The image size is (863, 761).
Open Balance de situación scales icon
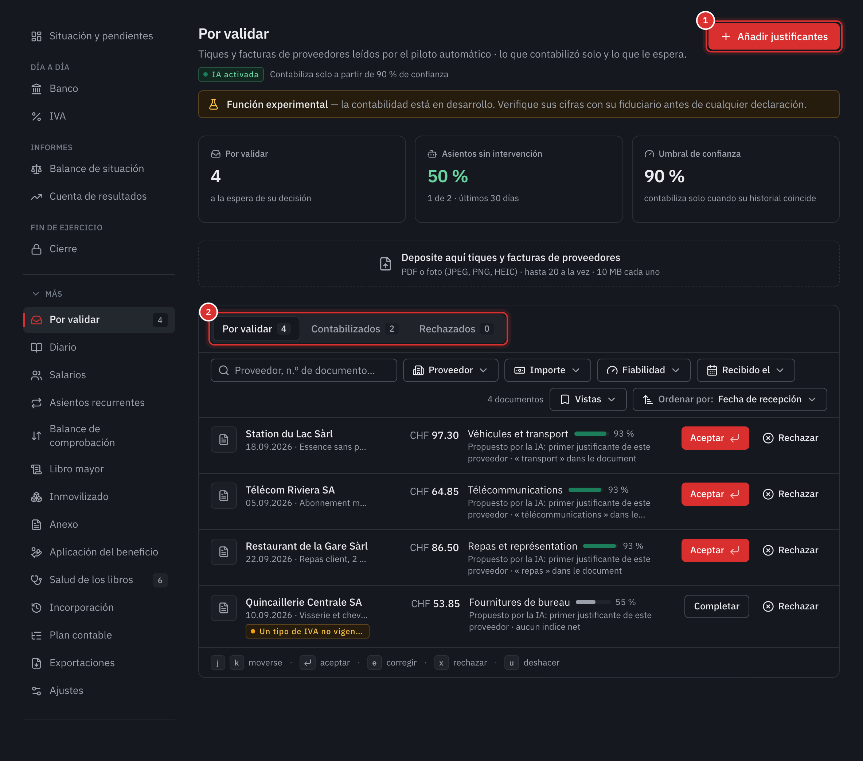(36, 169)
